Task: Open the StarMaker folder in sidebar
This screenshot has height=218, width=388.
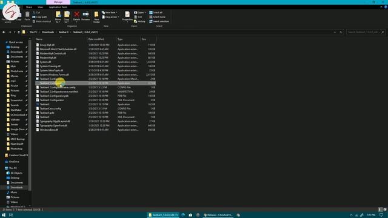Action: (x=16, y=110)
